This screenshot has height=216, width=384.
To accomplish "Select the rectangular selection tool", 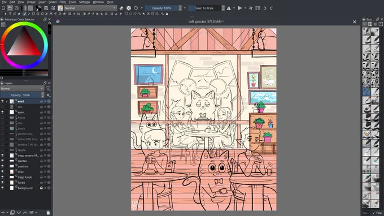I will tap(126, 14).
